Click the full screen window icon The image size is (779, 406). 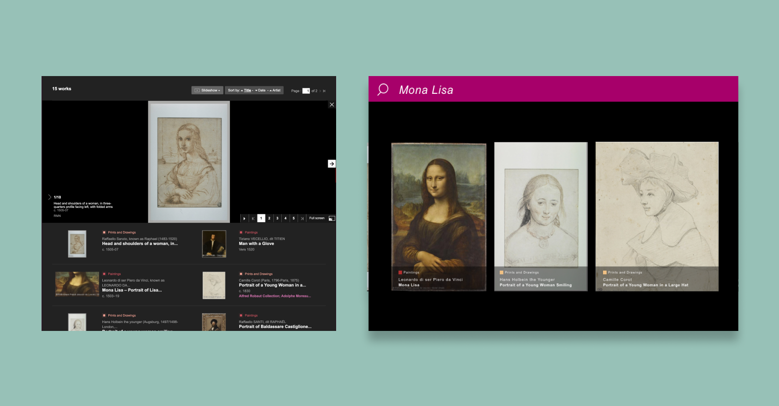click(332, 218)
